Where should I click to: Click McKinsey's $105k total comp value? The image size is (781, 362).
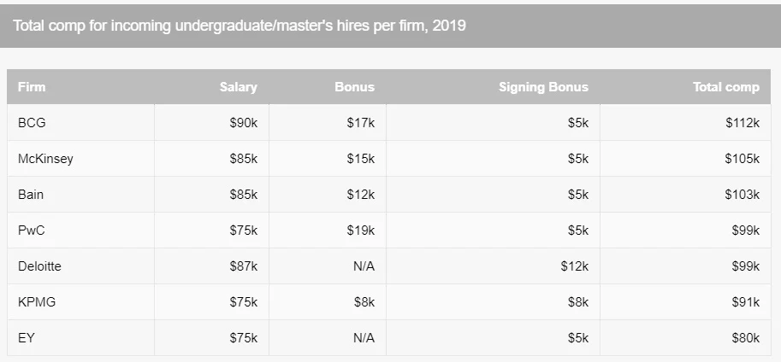pos(743,159)
